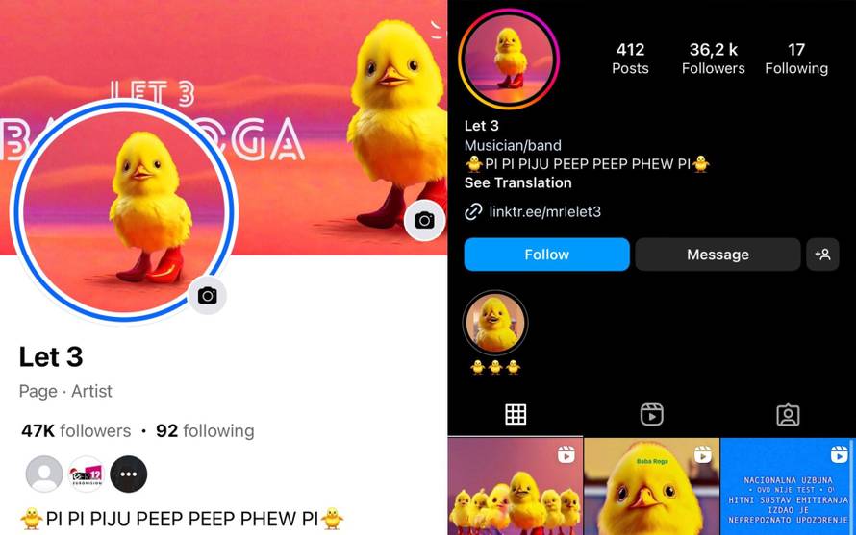View the Instagram profile story ring
Viewport: 856px width, 535px height.
tap(509, 59)
